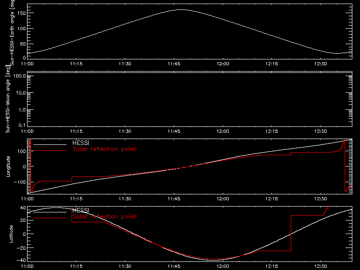
Task: Click the Longitude axis title
Action: [8, 166]
